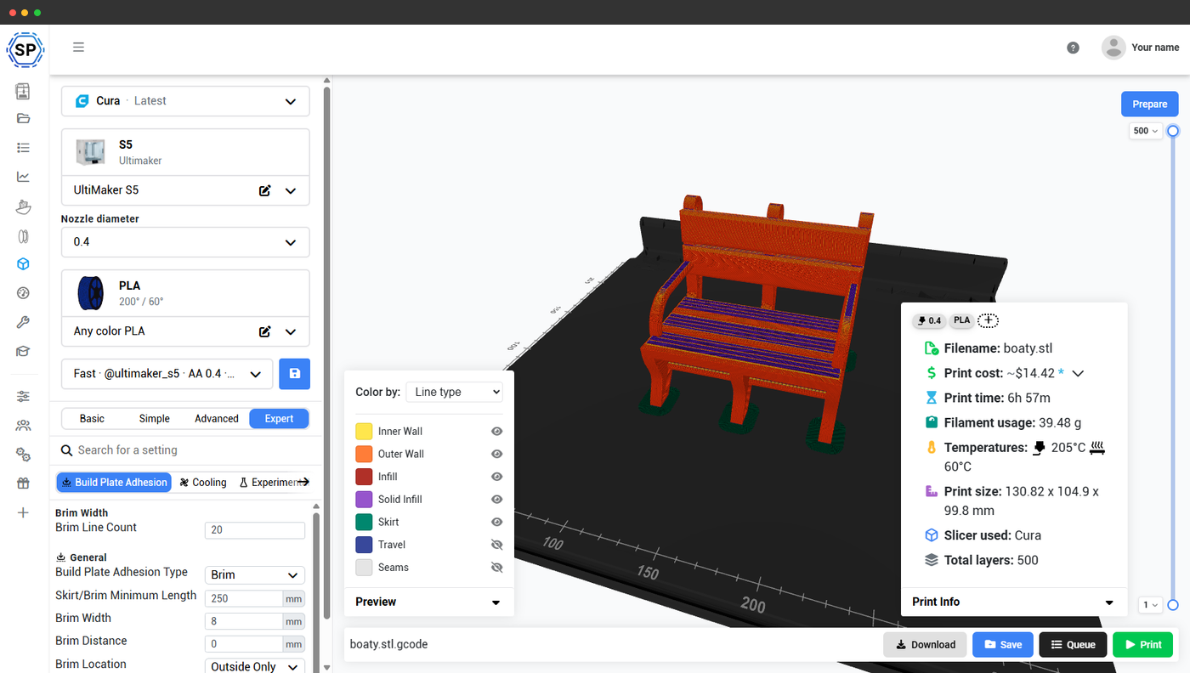The height and width of the screenshot is (673, 1190).
Task: Edit the Any color PLA filament profile
Action: point(265,331)
